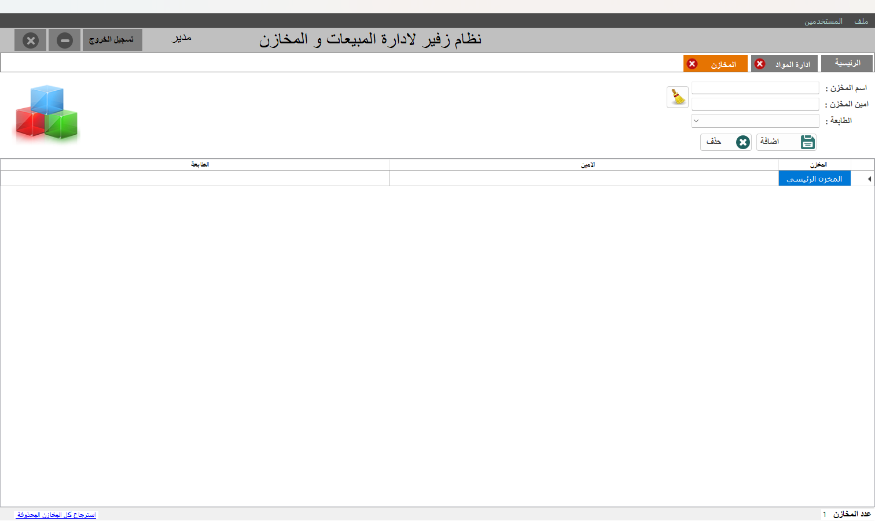
Task: Click the close X circle icon in the header
Action: coord(31,40)
